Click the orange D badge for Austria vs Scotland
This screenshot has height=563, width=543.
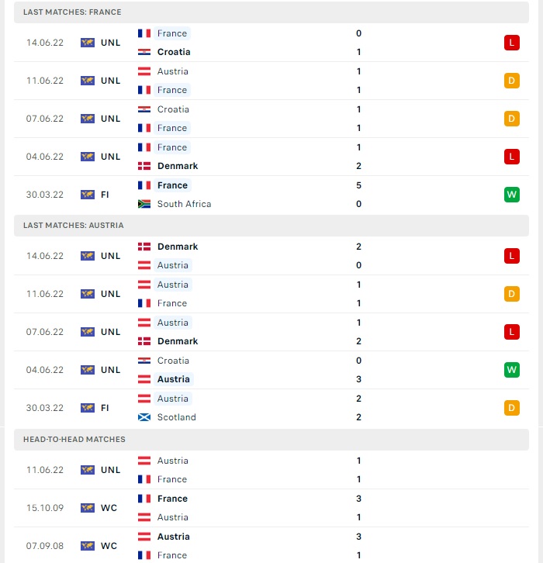[x=511, y=408]
